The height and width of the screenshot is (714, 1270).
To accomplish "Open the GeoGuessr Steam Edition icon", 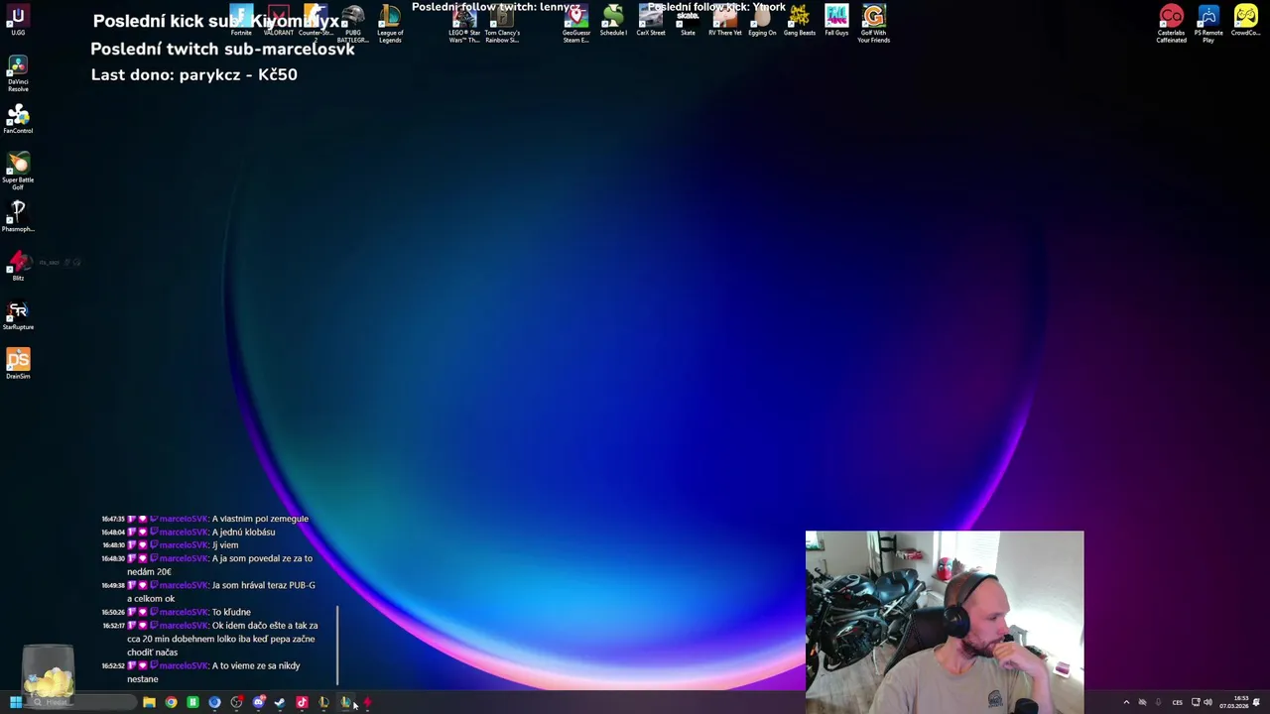I will pos(576,23).
